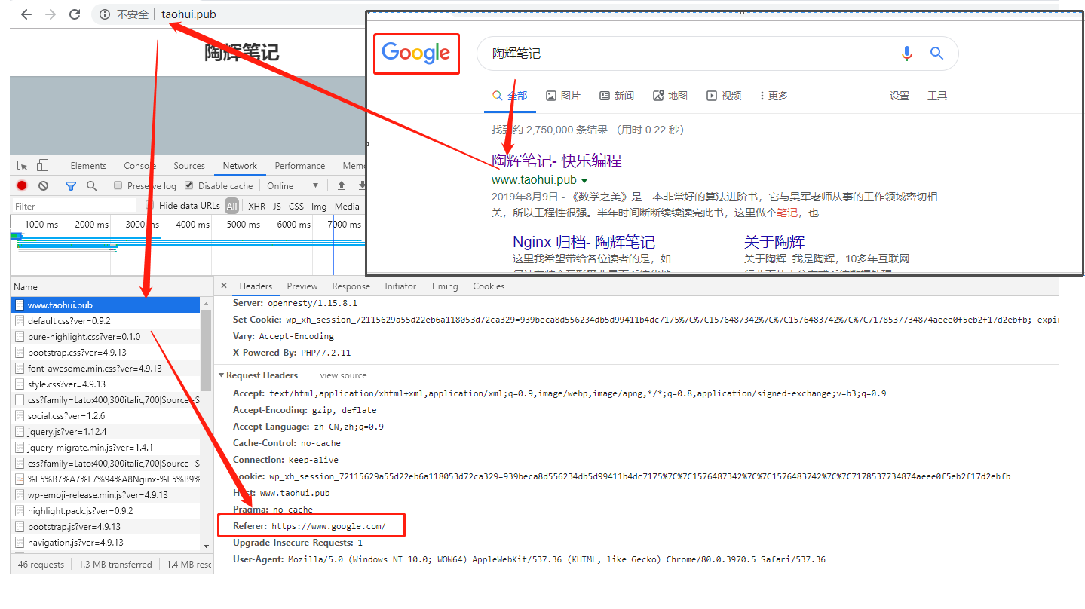Open search in Network panel
Image resolution: width=1085 pixels, height=609 pixels.
click(91, 185)
